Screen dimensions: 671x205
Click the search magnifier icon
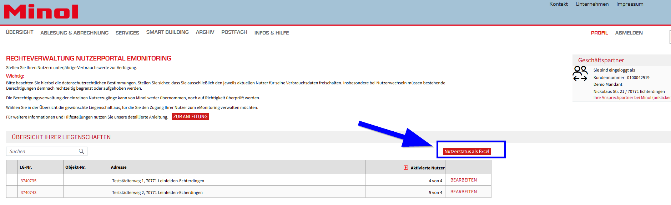81,151
